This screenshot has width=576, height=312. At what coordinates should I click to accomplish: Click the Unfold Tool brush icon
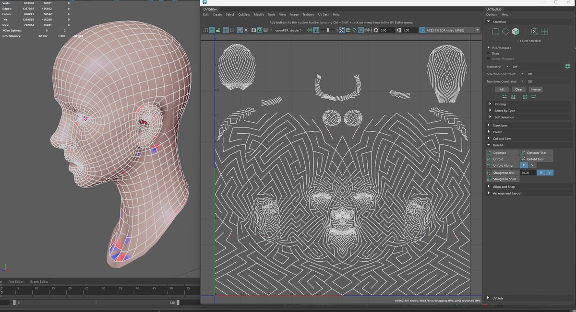click(523, 159)
